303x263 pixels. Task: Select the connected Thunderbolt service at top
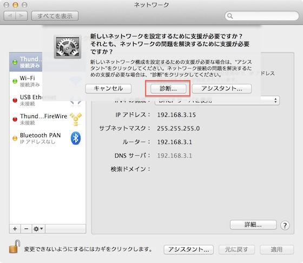48,62
